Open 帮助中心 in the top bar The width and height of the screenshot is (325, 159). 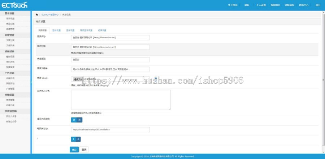[304, 5]
